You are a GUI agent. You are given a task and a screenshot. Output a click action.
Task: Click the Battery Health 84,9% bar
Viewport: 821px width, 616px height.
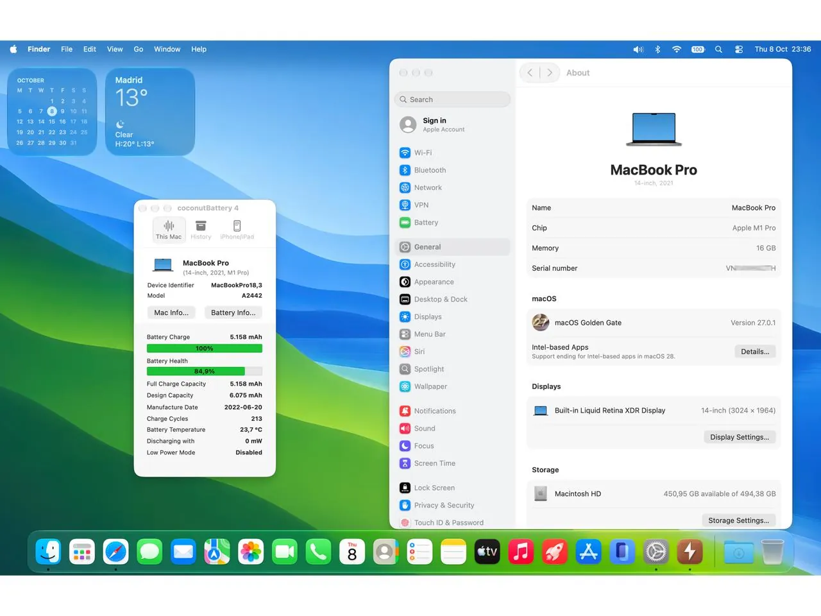(x=205, y=372)
